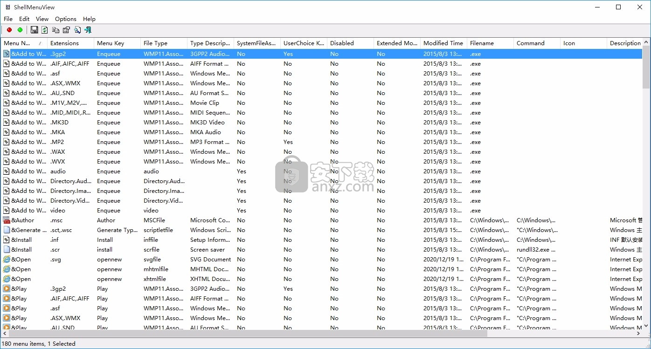The height and width of the screenshot is (349, 651).
Task: Click the Exit door toolbar icon
Action: point(88,30)
